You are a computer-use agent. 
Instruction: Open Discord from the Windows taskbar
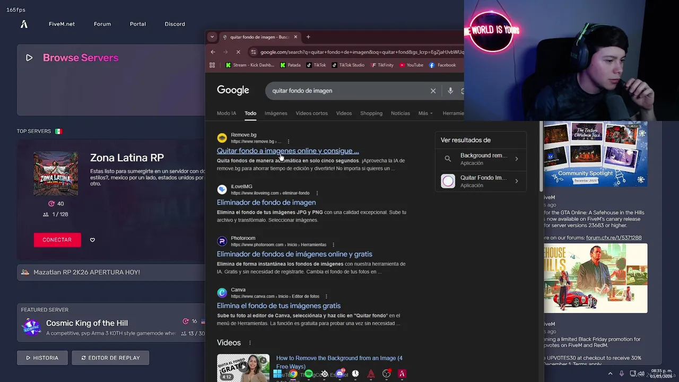pyautogui.click(x=340, y=374)
